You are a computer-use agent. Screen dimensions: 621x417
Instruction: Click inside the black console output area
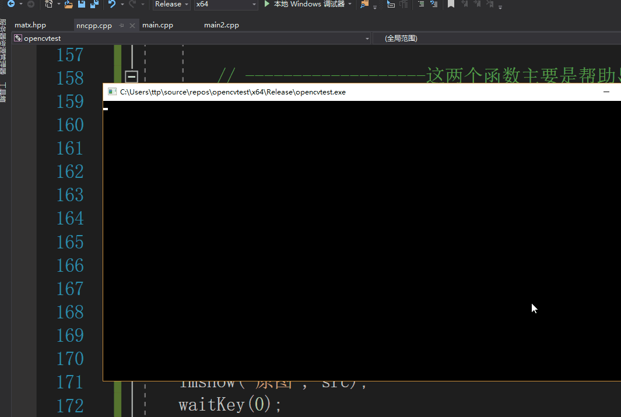tap(362, 241)
